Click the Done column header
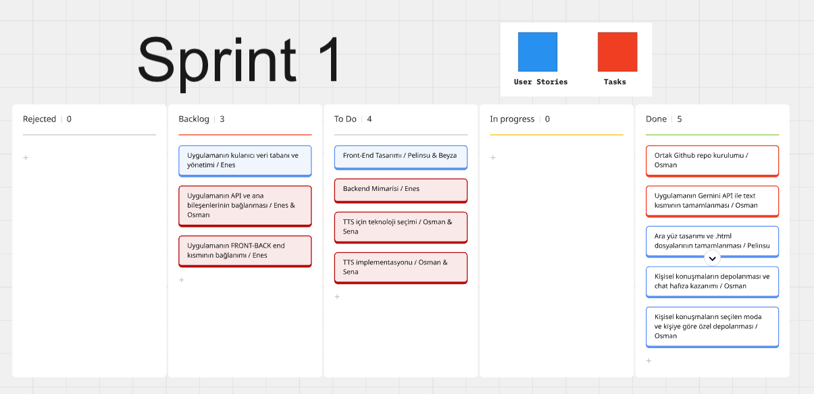 coord(656,119)
